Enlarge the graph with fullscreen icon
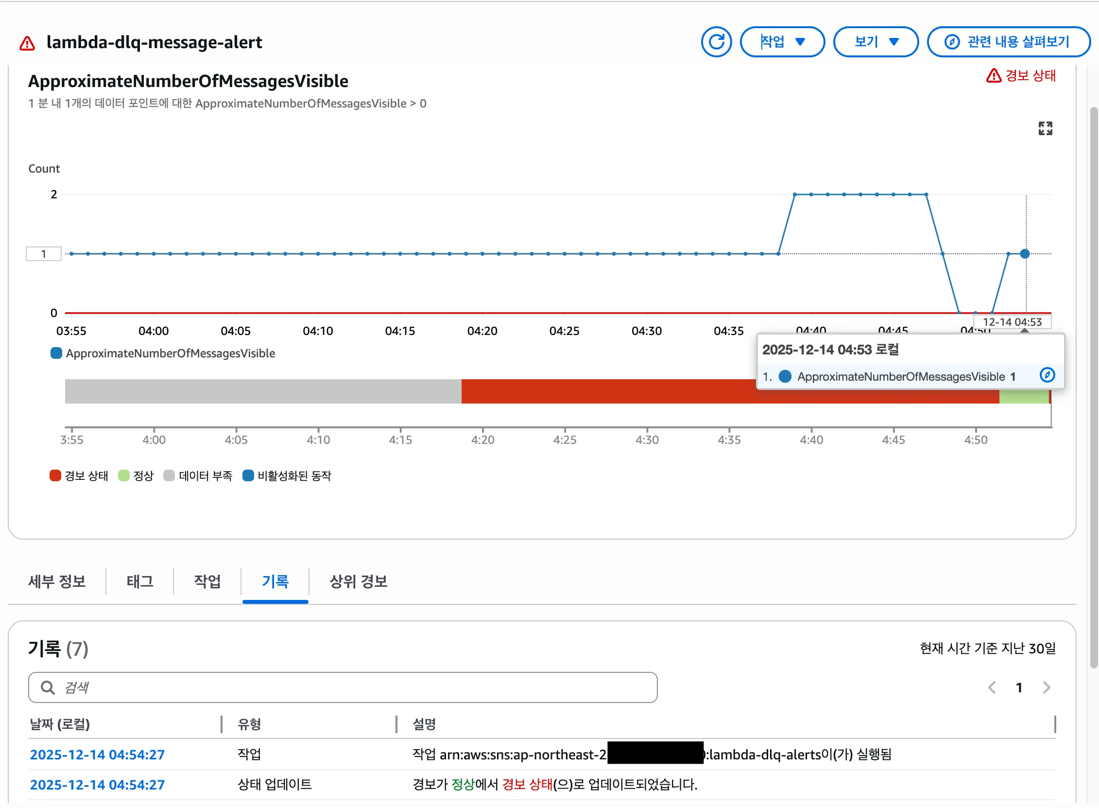 pyautogui.click(x=1045, y=129)
